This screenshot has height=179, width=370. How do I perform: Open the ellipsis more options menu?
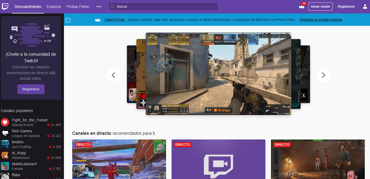tap(99, 7)
